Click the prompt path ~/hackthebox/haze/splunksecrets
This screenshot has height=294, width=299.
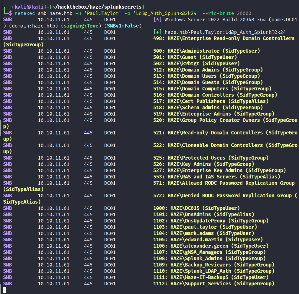pos(97,7)
